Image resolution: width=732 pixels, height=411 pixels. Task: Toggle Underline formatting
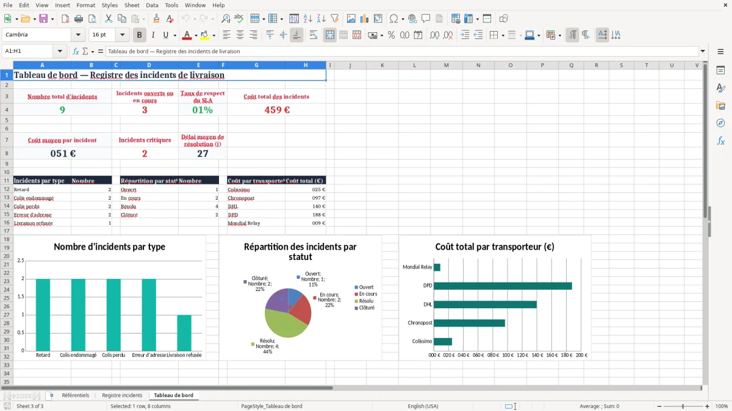tap(166, 35)
